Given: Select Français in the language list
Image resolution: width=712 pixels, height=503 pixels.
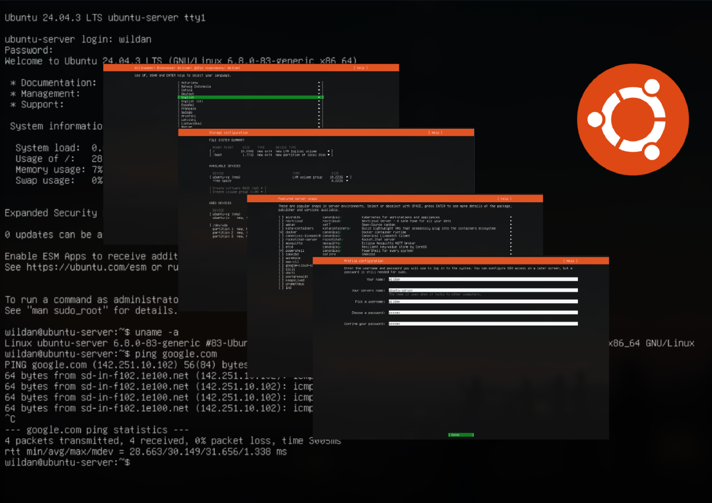Looking at the screenshot, I should (250, 108).
